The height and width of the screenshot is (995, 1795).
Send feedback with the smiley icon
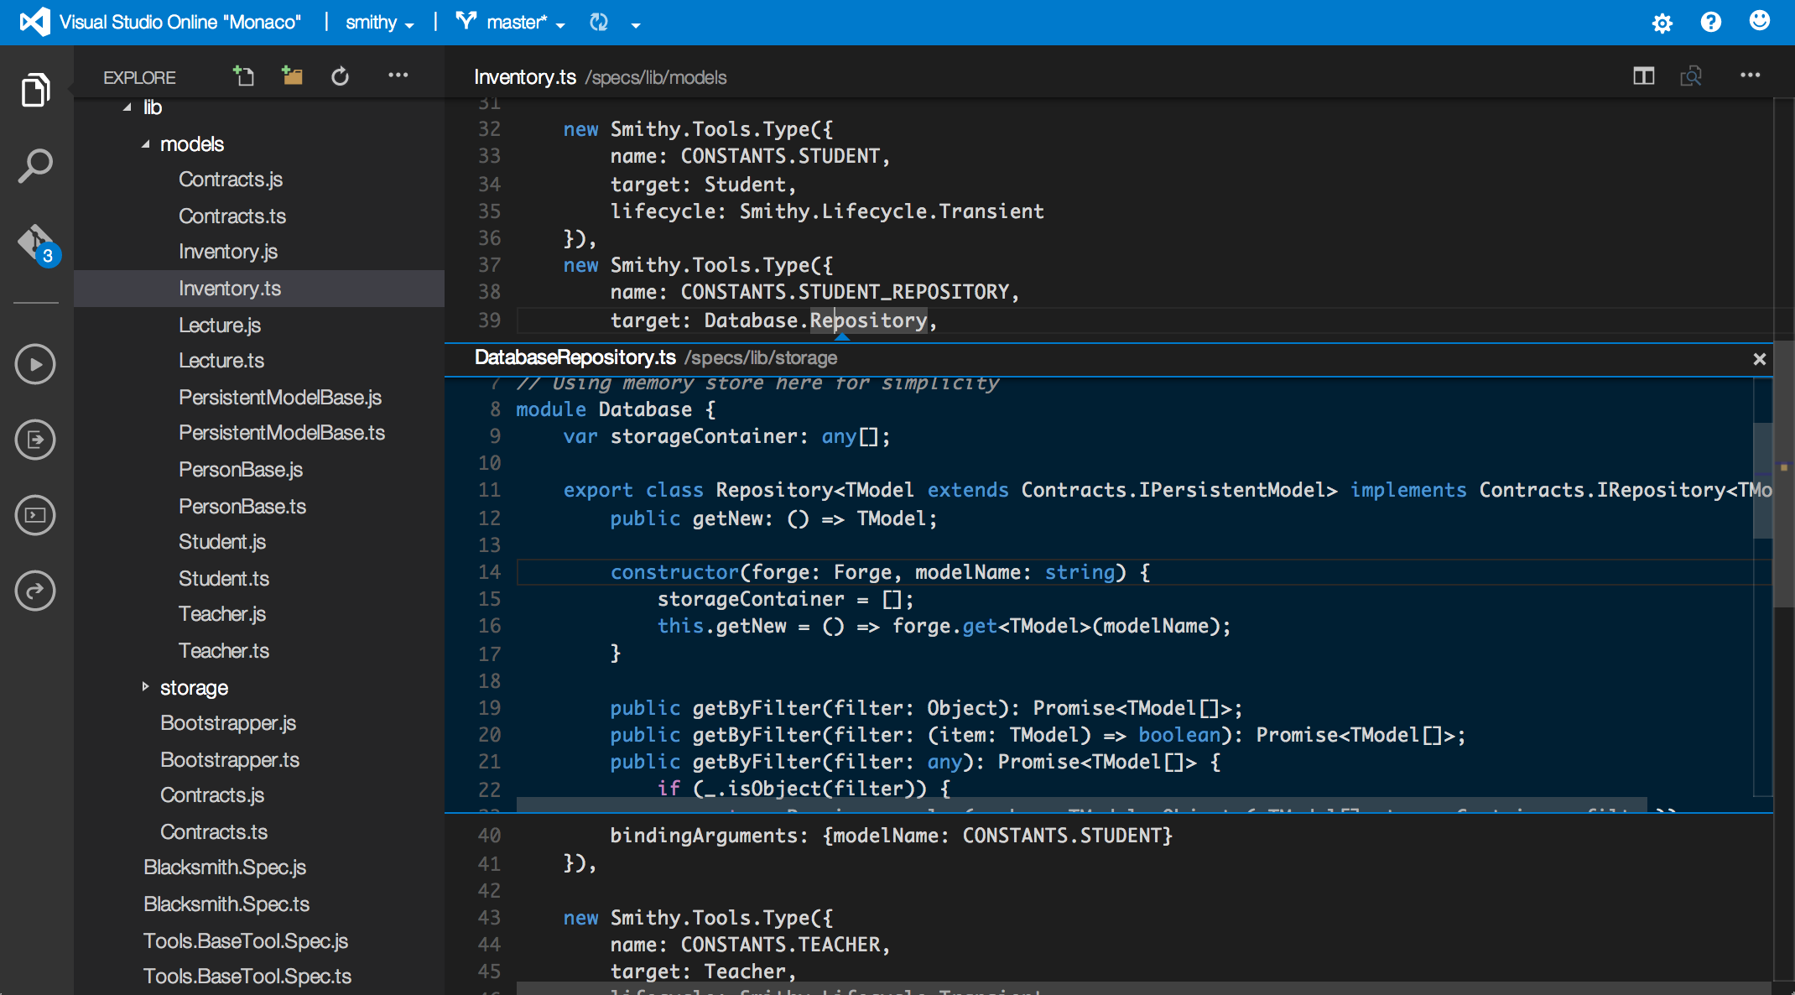[x=1759, y=21]
